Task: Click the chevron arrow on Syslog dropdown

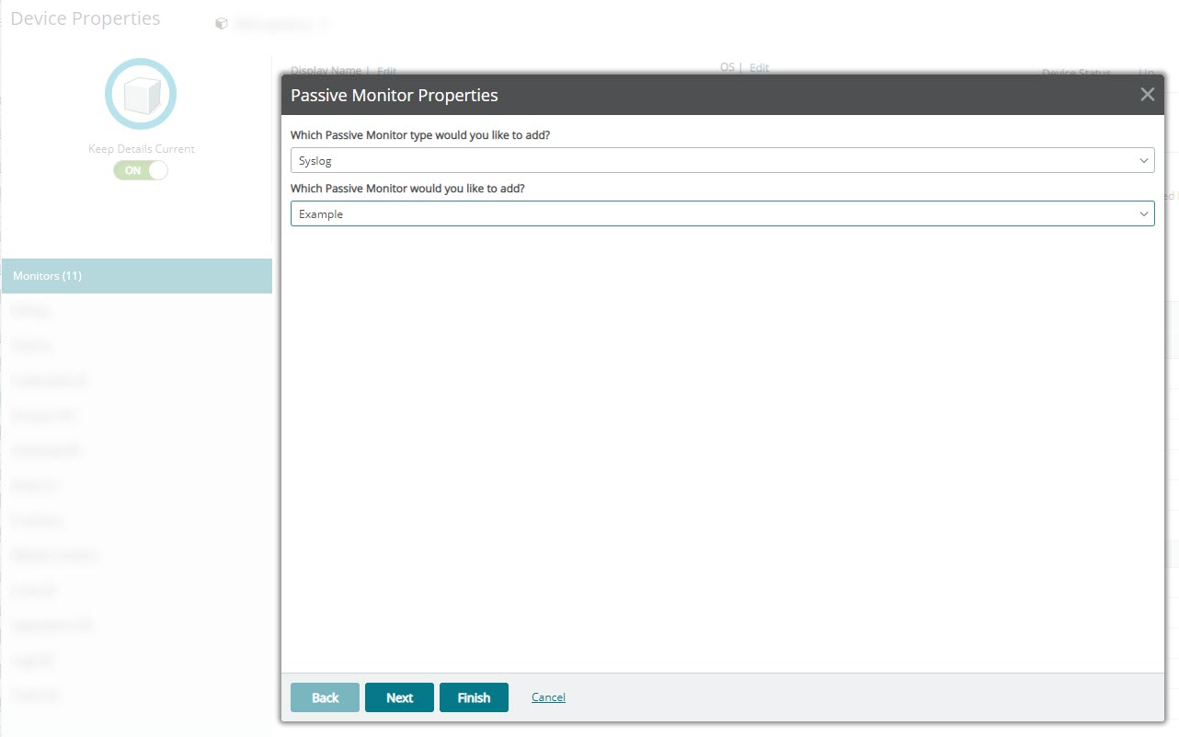Action: point(1144,161)
